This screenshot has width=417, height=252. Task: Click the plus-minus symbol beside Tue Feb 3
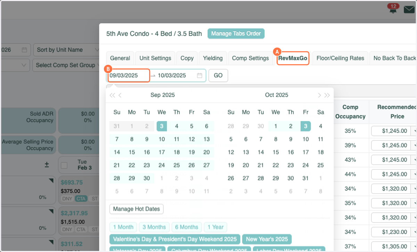(x=47, y=165)
